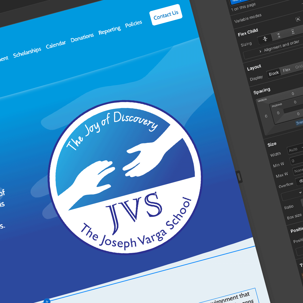
Task: Click the Variable modes label
Action: tap(248, 18)
